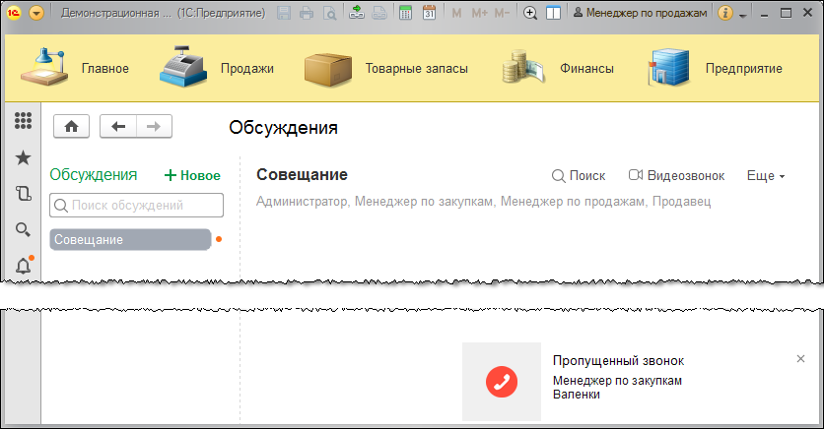Open the Главное section
The height and width of the screenshot is (429, 824).
pos(105,69)
